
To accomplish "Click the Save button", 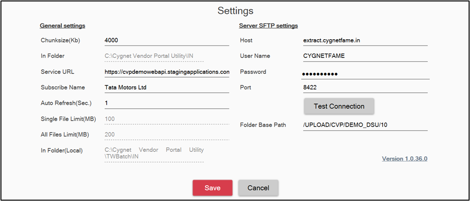I will [x=212, y=188].
